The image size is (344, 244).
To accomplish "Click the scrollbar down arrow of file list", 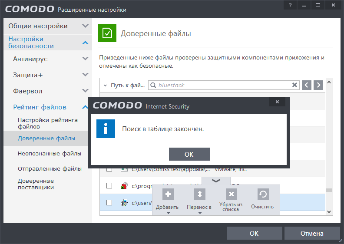I will pos(329,211).
